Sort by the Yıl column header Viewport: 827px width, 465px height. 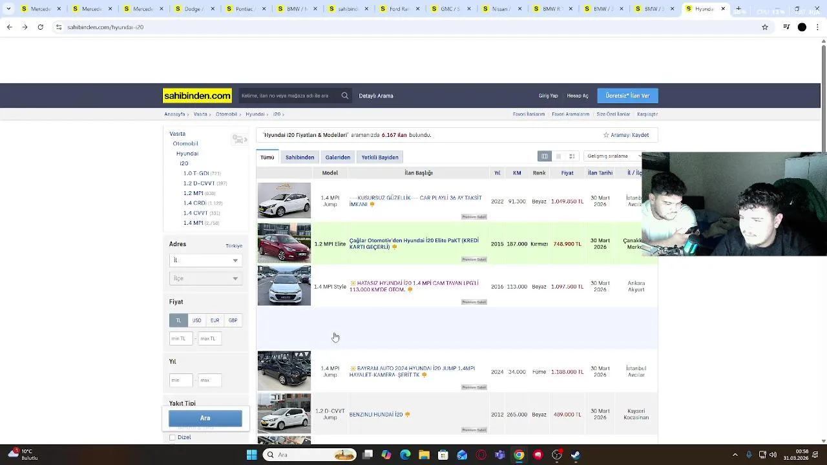tap(497, 173)
